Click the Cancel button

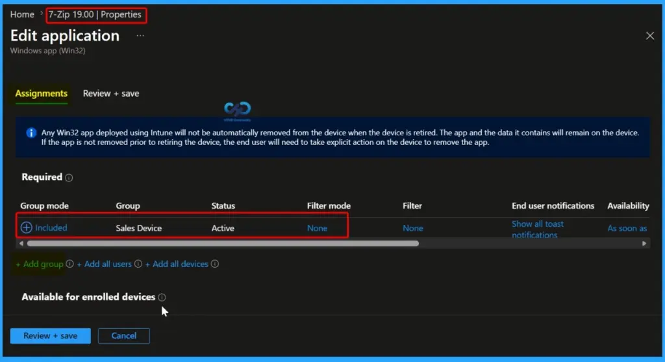124,336
